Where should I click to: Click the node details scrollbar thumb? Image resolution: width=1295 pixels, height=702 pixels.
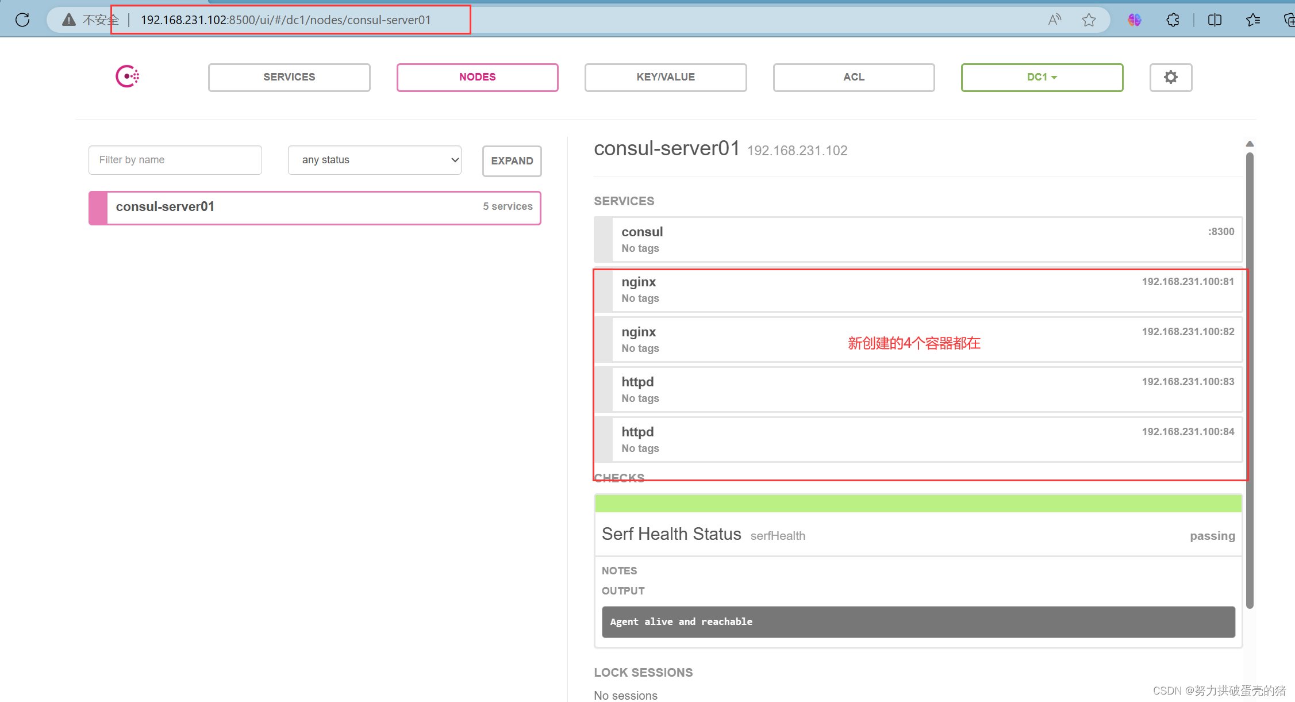click(x=1250, y=379)
